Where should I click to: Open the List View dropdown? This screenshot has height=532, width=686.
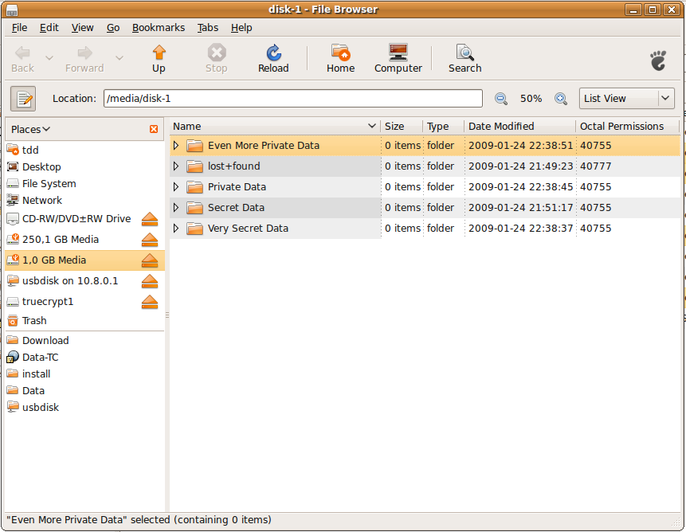click(x=626, y=99)
